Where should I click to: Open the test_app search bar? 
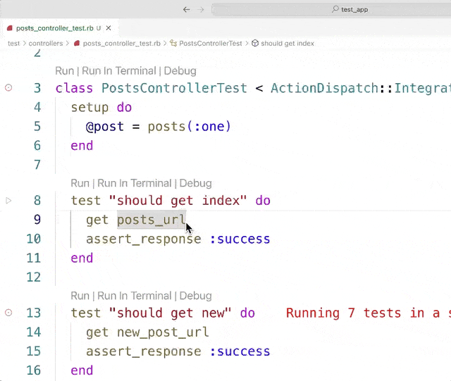point(331,9)
